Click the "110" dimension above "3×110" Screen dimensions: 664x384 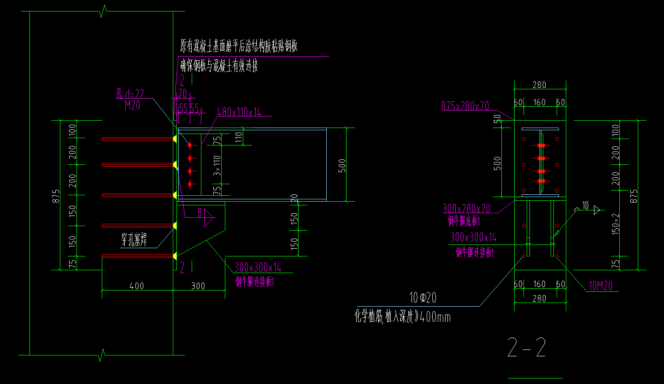pyautogui.click(x=239, y=137)
